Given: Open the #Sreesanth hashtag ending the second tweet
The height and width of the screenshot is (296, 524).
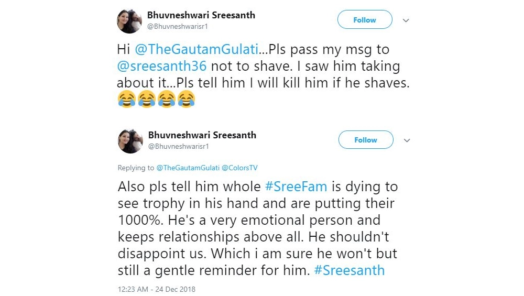Looking at the screenshot, I should (349, 270).
